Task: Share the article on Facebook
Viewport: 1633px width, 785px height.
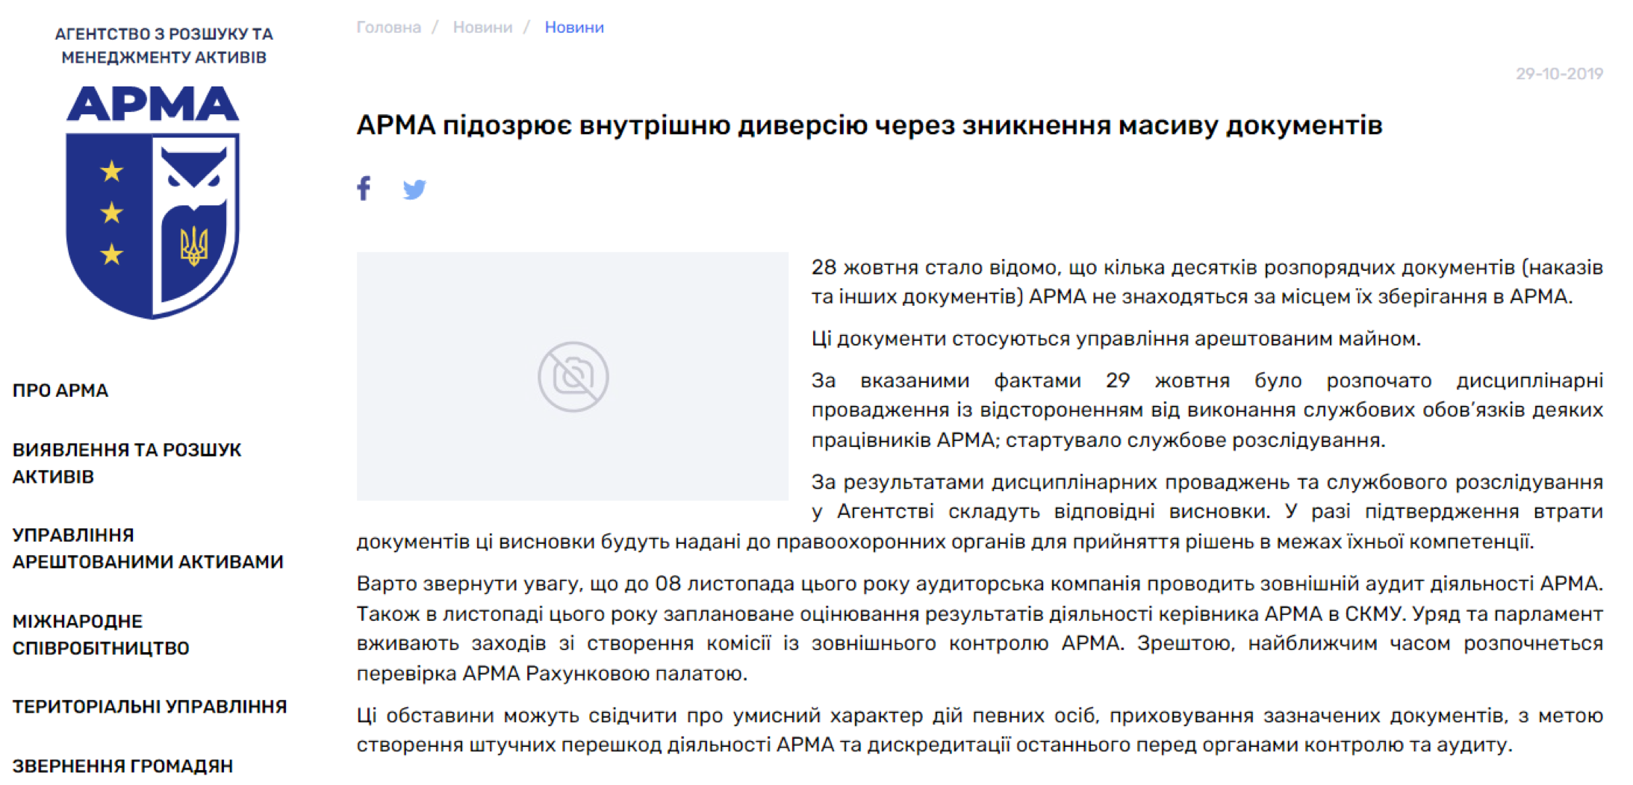Action: click(364, 189)
